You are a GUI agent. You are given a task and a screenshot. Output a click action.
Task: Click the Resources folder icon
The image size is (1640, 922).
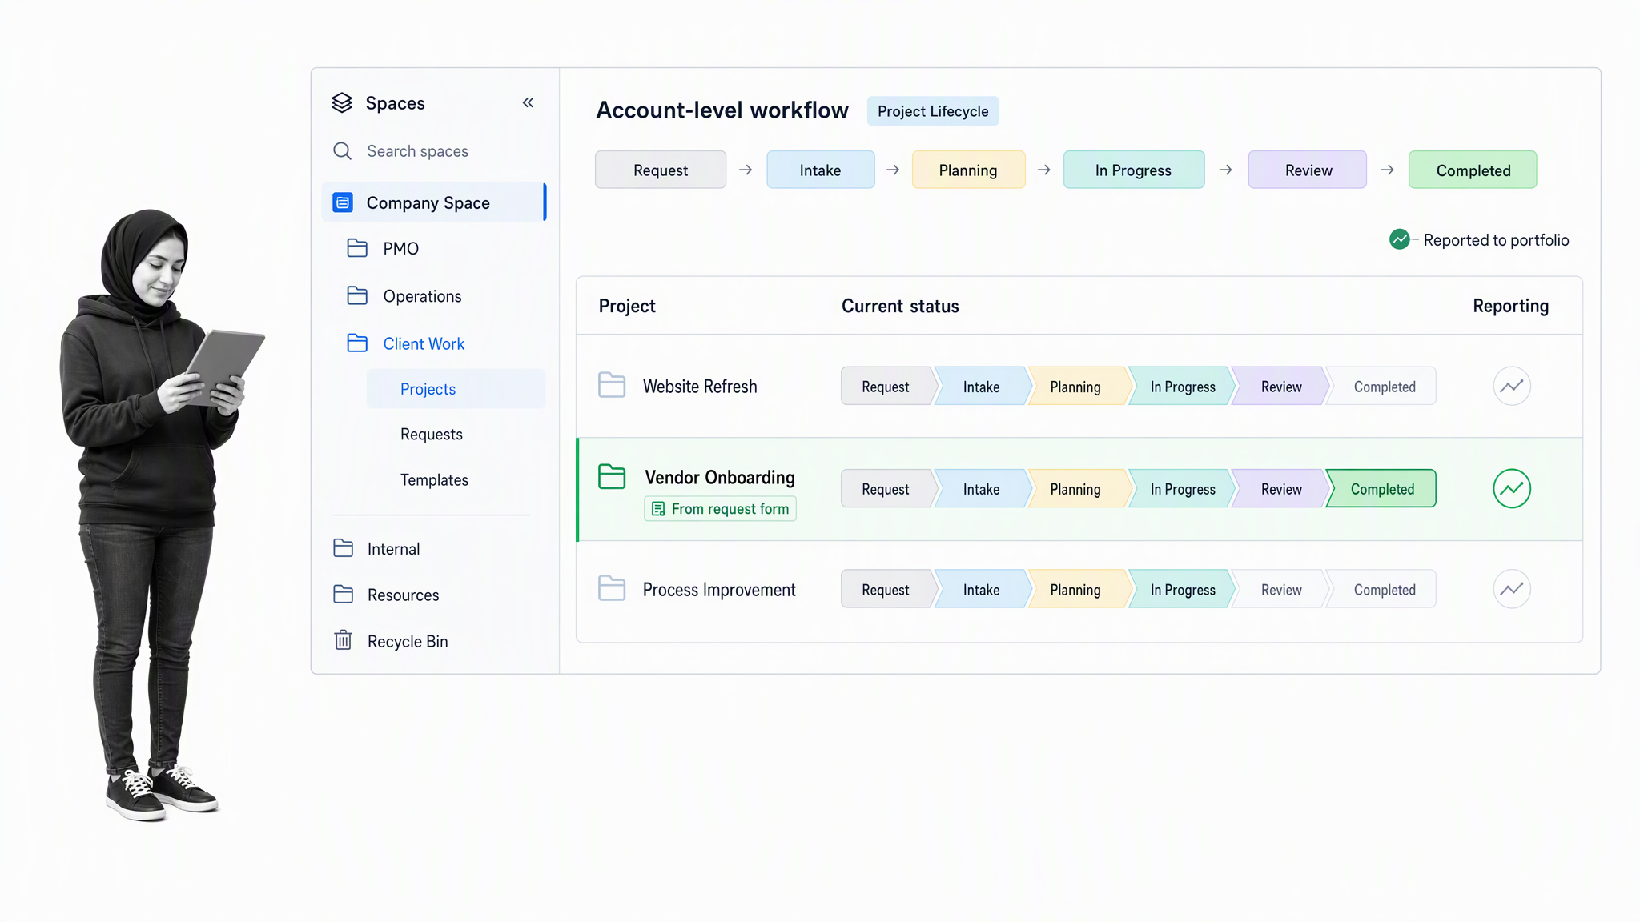pyautogui.click(x=343, y=595)
